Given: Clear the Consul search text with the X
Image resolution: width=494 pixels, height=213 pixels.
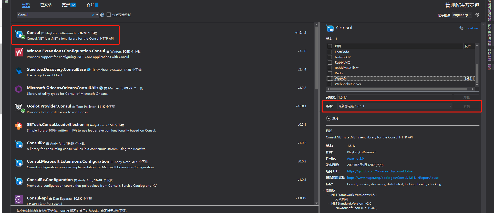Looking at the screenshot, I should [93, 15].
